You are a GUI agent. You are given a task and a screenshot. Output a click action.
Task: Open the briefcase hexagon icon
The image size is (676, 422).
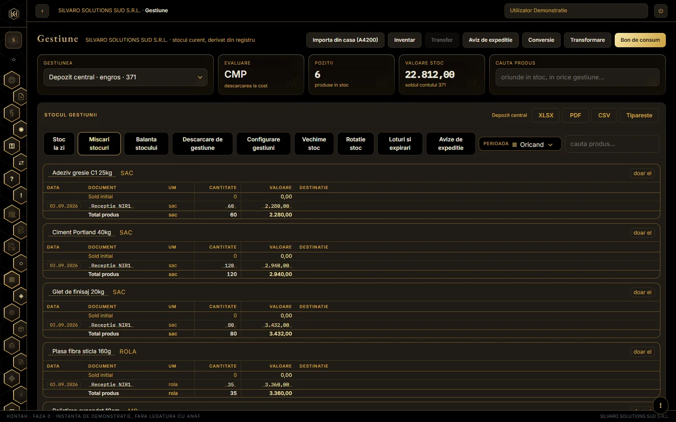tap(12, 346)
